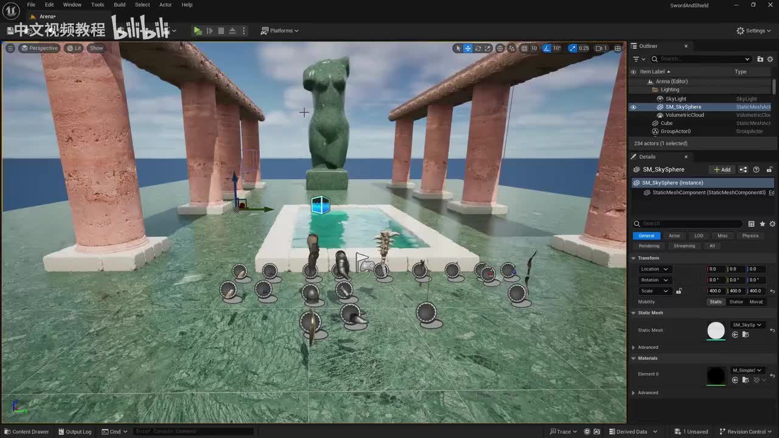779x438 pixels.
Task: Click the Static Mesh thumbnail preview
Action: tap(716, 330)
